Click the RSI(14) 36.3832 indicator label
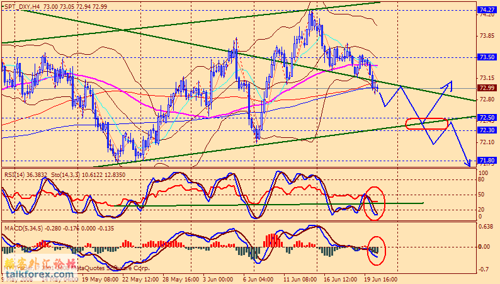This screenshot has width=500, height=284. click(26, 174)
